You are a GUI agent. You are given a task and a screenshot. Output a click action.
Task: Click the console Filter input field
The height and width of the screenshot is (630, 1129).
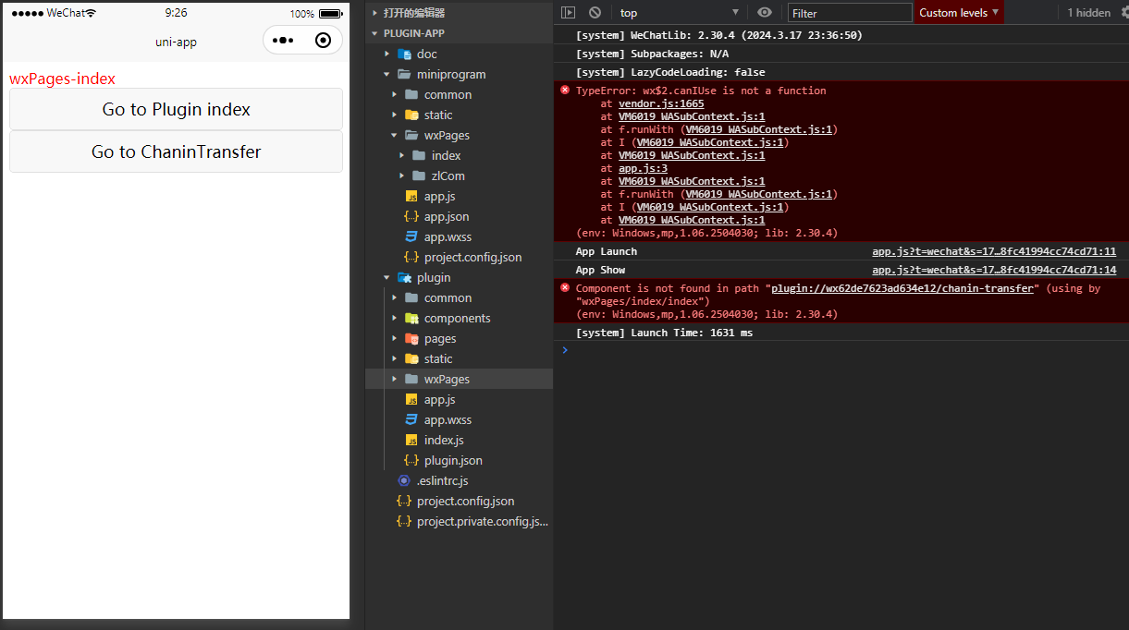click(x=849, y=13)
